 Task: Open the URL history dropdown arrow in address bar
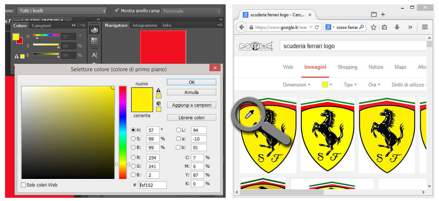coord(311,27)
